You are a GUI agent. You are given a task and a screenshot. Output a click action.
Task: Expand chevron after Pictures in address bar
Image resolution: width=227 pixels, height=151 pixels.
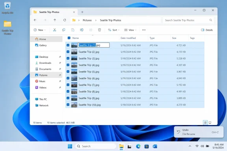[x=96, y=20]
